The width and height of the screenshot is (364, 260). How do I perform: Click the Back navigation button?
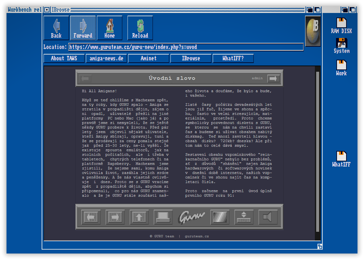[x=56, y=28]
